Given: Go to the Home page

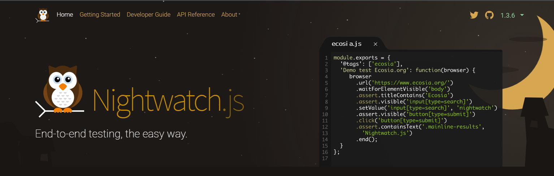Looking at the screenshot, I should tap(65, 15).
